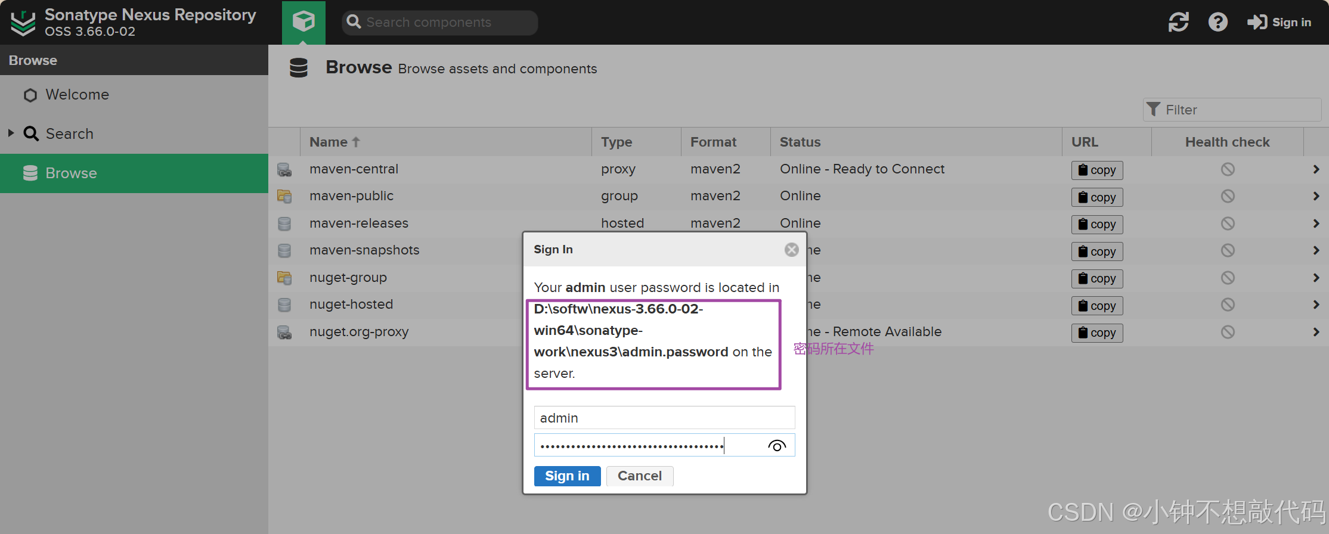Click health check icon for maven-central
Screen dimensions: 1329x534
pyautogui.click(x=1227, y=169)
